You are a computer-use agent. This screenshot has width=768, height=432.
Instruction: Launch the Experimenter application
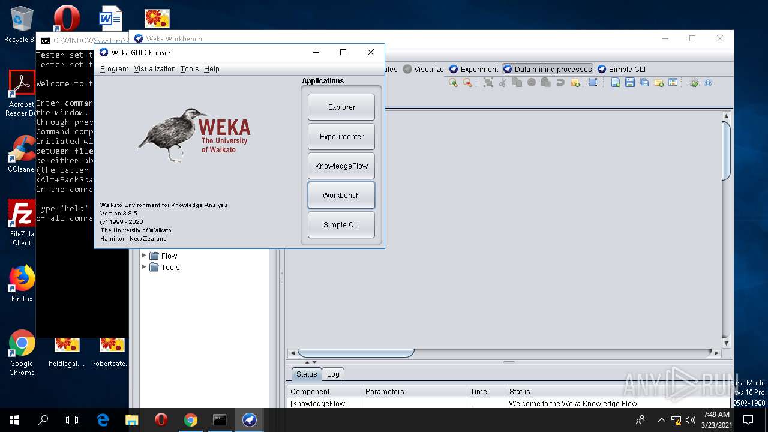click(341, 137)
